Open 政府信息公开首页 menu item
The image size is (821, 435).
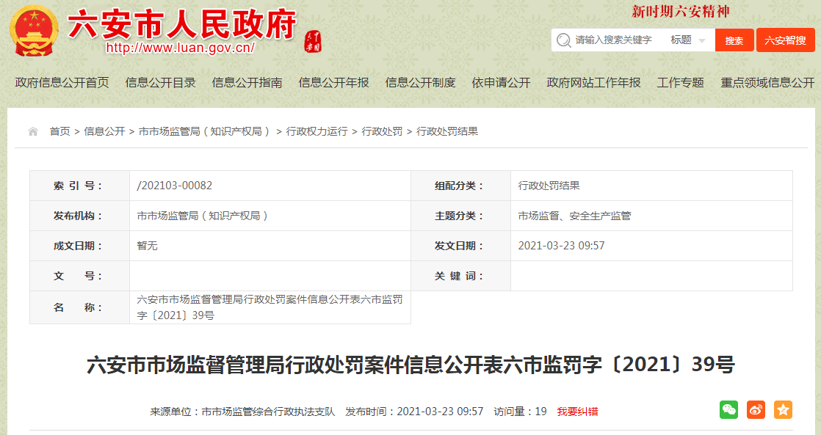pyautogui.click(x=62, y=83)
